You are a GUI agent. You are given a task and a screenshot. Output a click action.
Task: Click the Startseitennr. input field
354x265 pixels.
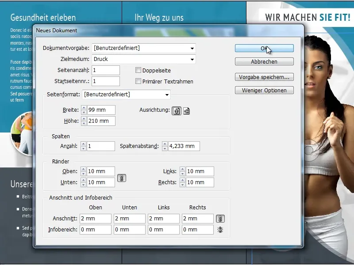(106, 81)
